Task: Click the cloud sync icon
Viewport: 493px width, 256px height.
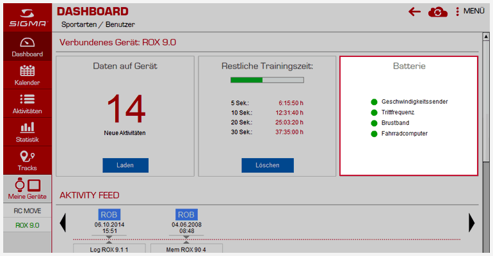Action: (438, 12)
